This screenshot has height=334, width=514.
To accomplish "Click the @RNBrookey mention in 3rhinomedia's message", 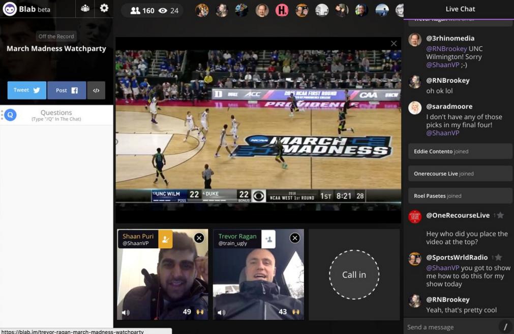I will pos(446,48).
